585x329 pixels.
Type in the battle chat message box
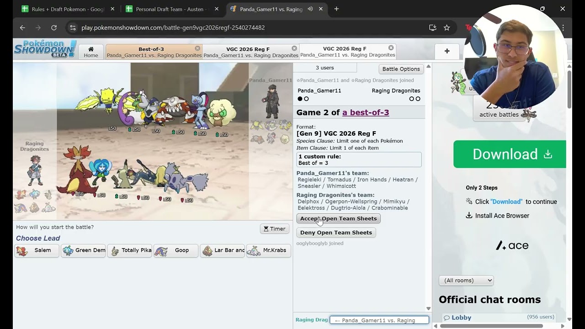click(x=379, y=320)
